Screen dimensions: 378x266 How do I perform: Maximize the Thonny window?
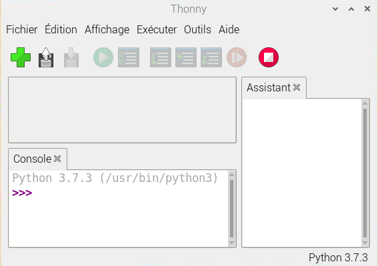click(351, 9)
